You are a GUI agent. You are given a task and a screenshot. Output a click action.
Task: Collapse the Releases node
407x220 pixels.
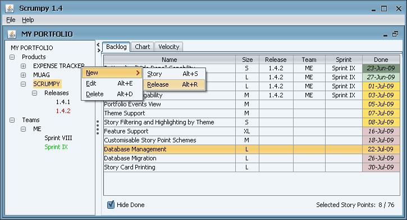(34, 93)
